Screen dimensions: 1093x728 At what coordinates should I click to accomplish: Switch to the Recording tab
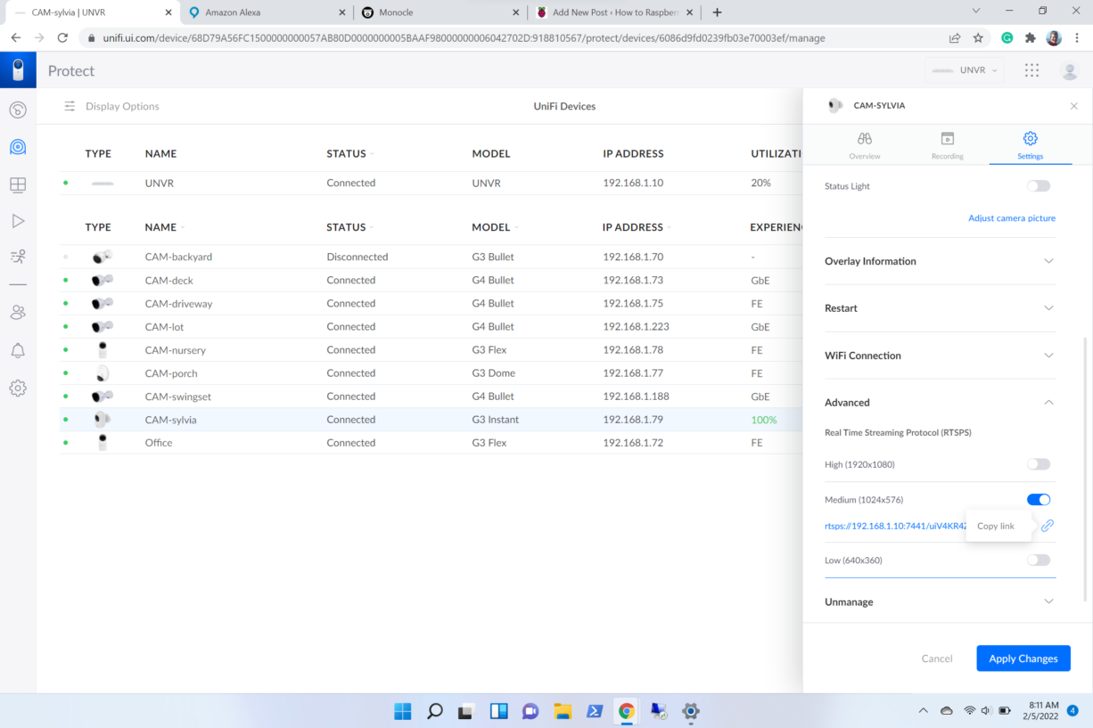point(947,145)
